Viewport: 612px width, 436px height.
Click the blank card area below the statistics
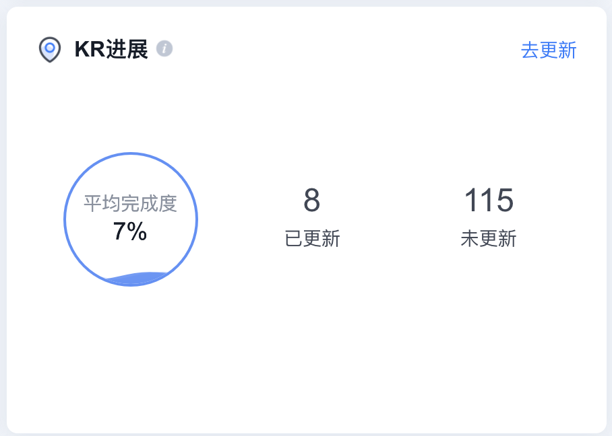(x=307, y=351)
